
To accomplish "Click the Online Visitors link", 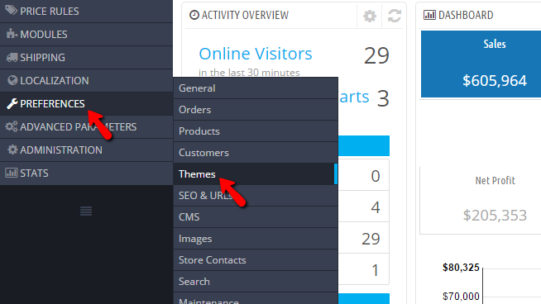I will [x=256, y=54].
